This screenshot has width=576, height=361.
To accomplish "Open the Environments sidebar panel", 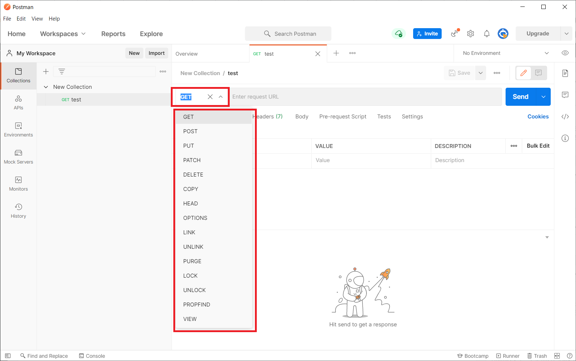I will [18, 130].
